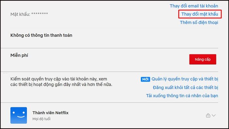229x129 pixels.
Task: Click the các thiết bị hoạt động description line
Action: pyautogui.click(x=61, y=84)
